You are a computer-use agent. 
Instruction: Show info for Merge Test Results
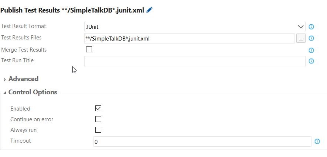(x=311, y=50)
